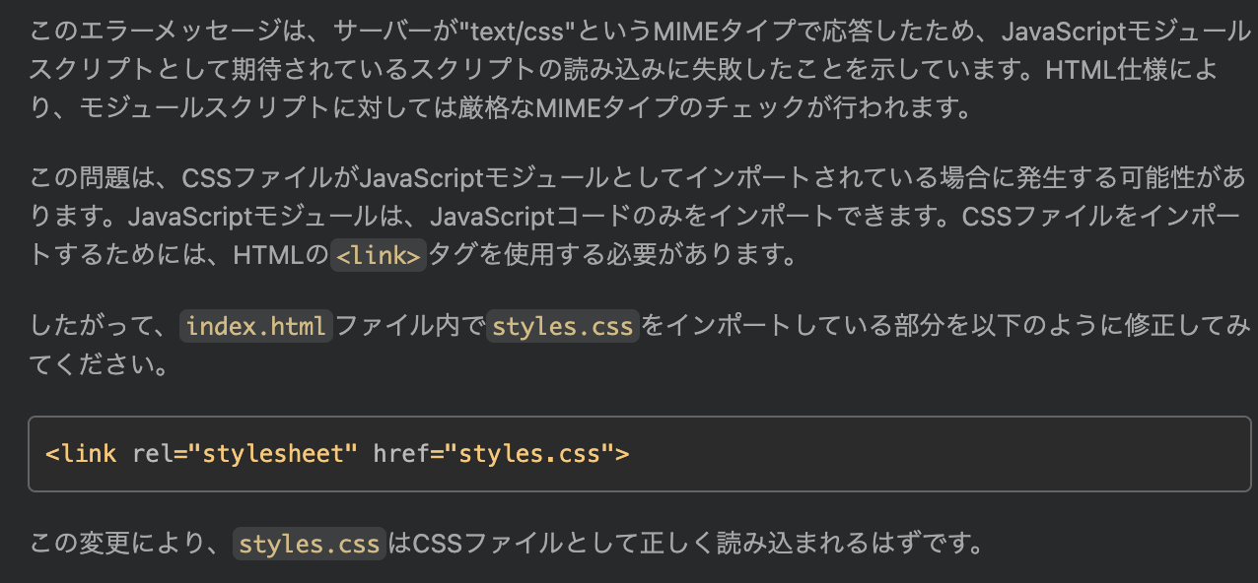
Task: Click the inline <link> code chip
Action: point(378,255)
